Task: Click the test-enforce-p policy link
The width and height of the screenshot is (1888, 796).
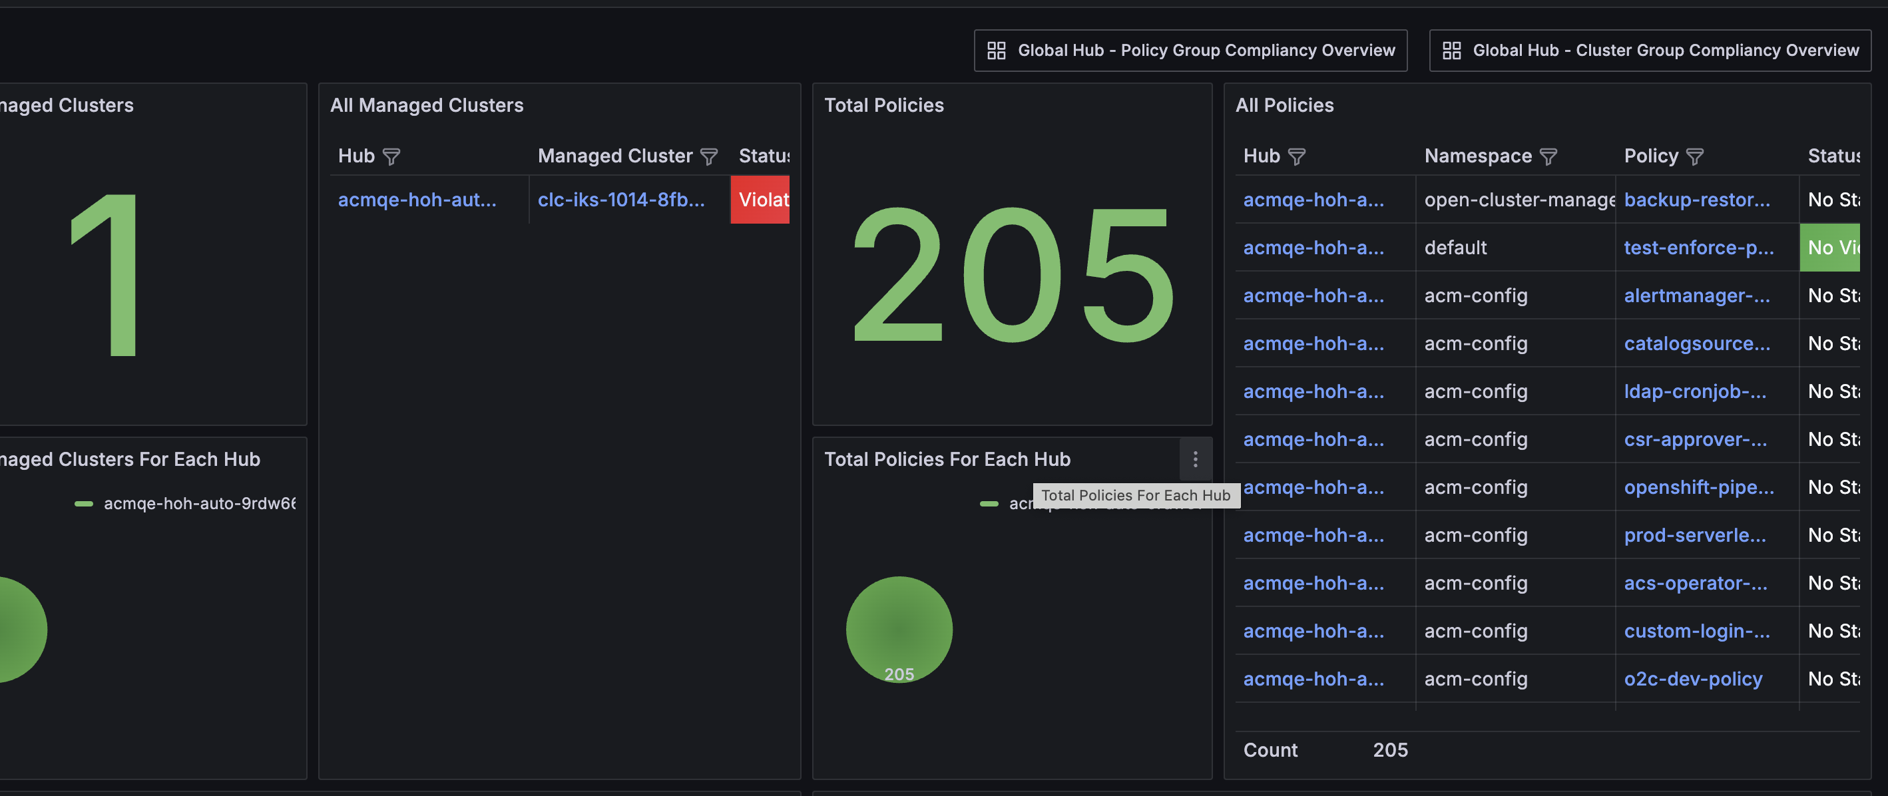Action: point(1698,248)
